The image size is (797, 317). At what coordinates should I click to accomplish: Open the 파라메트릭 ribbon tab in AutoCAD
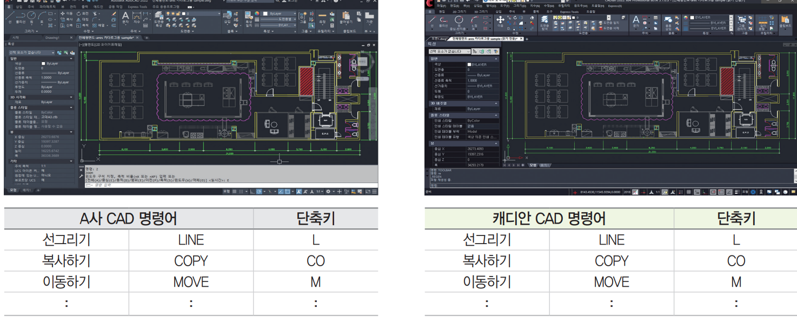pos(48,6)
